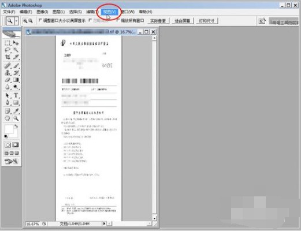Click the palette well tabs

coord(284,21)
